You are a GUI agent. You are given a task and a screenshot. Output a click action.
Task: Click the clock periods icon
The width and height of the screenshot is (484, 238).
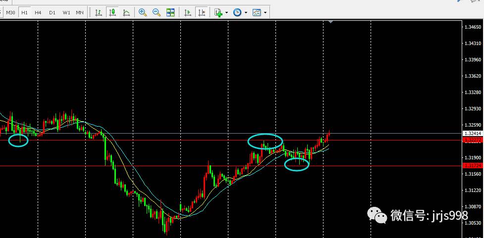(x=237, y=12)
